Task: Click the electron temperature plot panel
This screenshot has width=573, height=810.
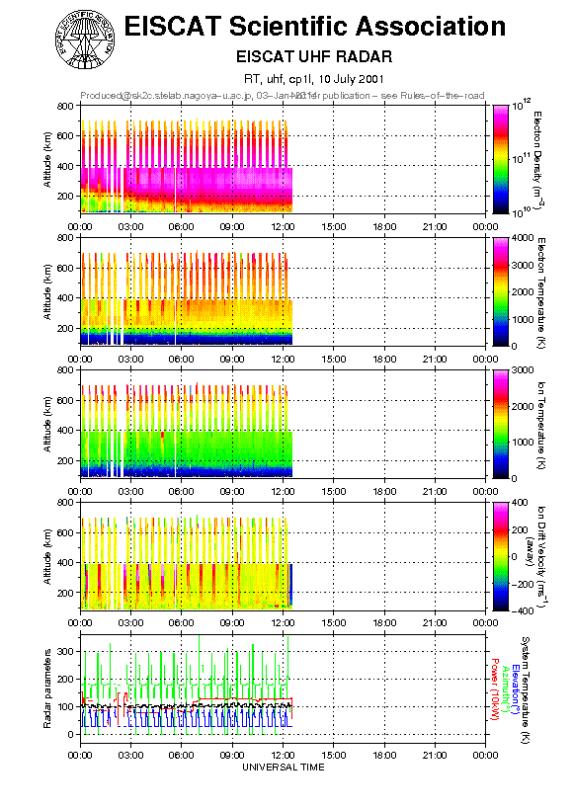Action: pos(283,291)
